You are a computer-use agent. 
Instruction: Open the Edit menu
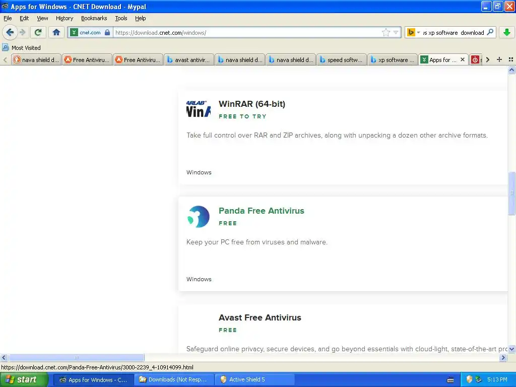[24, 18]
